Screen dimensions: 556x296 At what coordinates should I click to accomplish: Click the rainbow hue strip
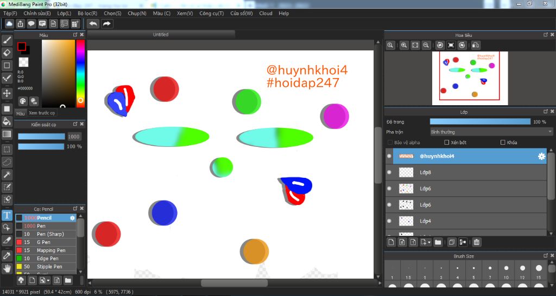point(80,73)
